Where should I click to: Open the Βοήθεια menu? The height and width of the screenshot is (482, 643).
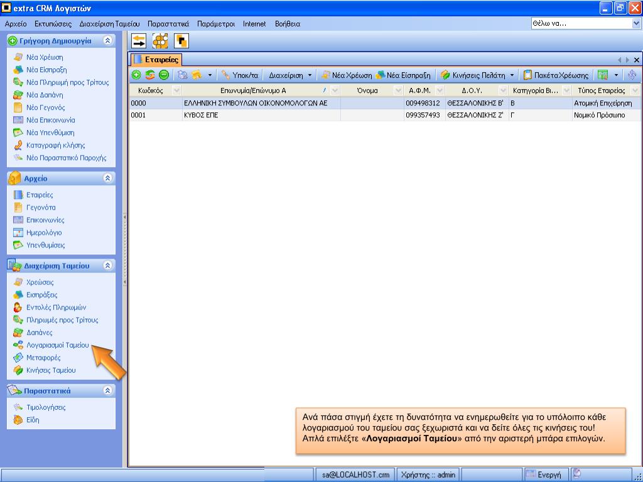tap(288, 24)
